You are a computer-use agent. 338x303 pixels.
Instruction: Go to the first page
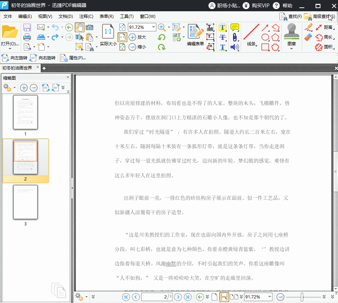(x=126, y=297)
